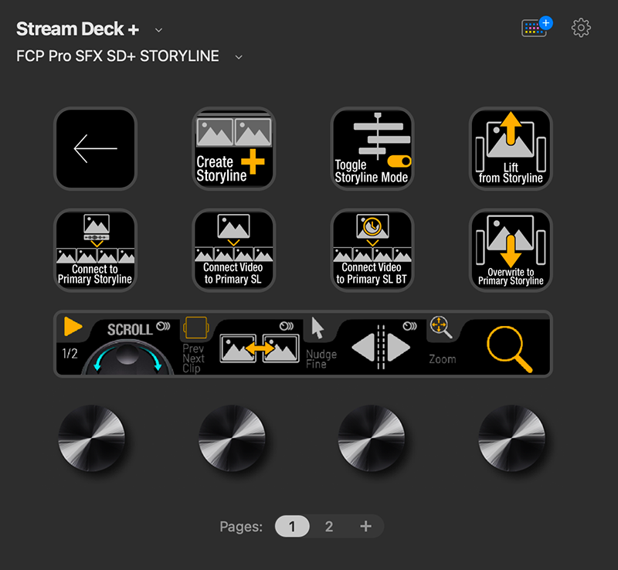Open the settings gear
The width and height of the screenshot is (618, 570).
(580, 28)
